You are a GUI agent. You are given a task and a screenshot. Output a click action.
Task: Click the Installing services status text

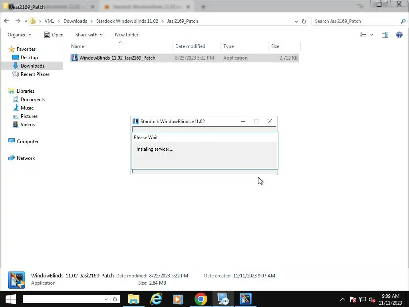coord(155,149)
